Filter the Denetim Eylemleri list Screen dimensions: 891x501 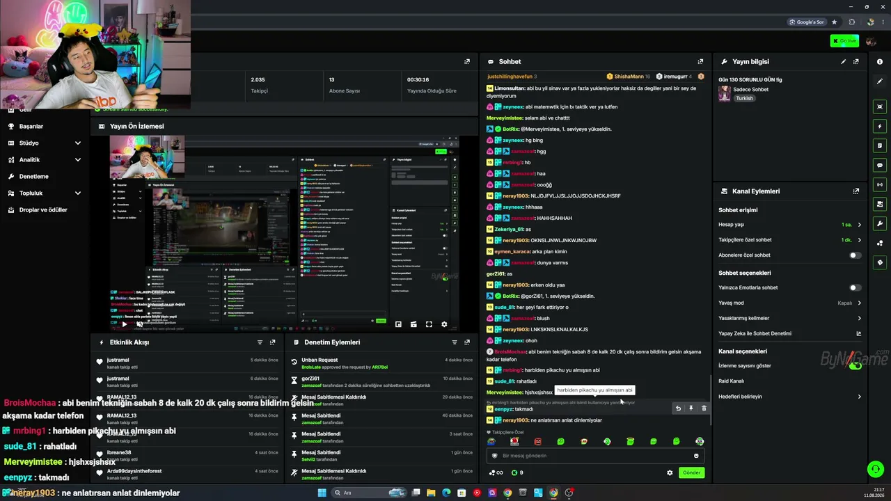455,342
